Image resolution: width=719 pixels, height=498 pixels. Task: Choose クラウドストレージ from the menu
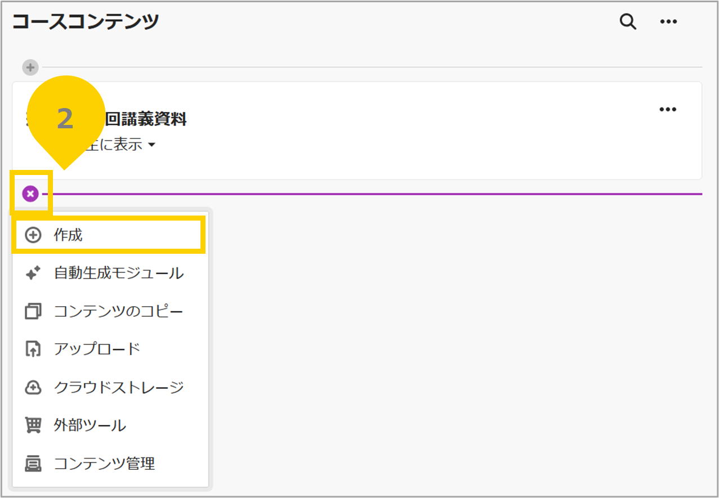(110, 387)
